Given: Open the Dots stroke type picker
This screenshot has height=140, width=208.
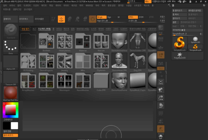Looking at the screenshot, I should [x=11, y=46].
